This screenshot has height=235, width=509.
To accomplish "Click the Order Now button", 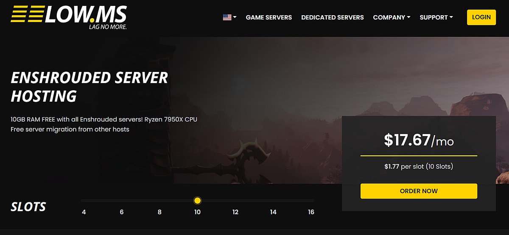I will pos(419,191).
